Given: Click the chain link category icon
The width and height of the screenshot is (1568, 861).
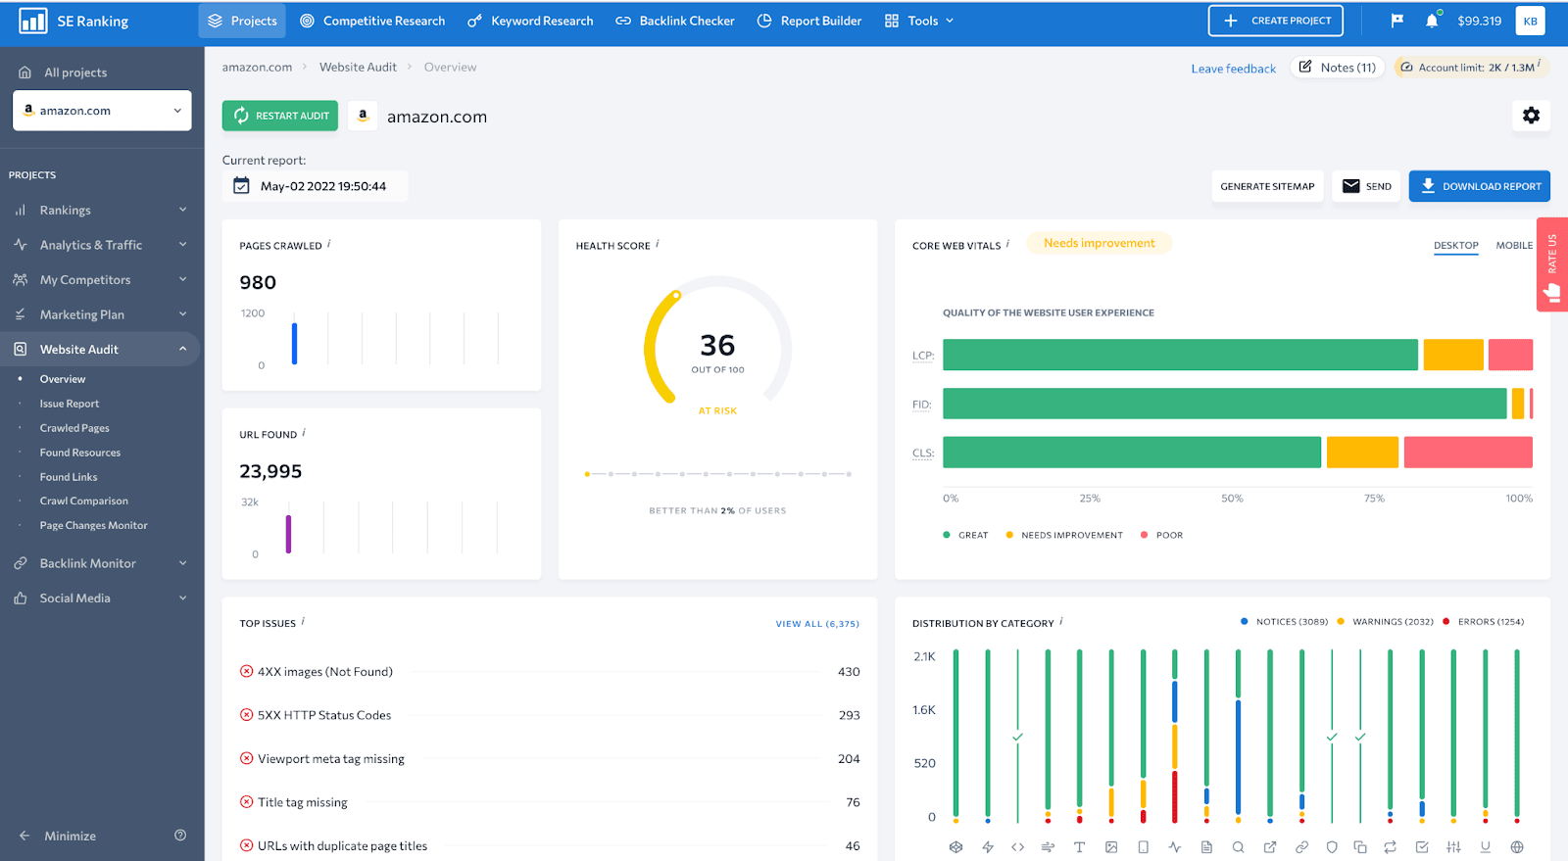Looking at the screenshot, I should click(x=1301, y=847).
